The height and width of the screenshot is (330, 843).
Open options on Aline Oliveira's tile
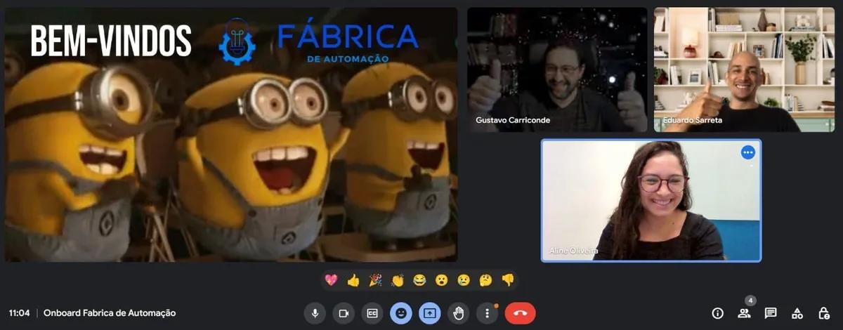coord(747,152)
